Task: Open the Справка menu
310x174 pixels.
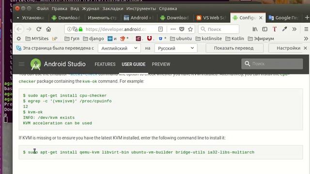Action: coord(168,9)
